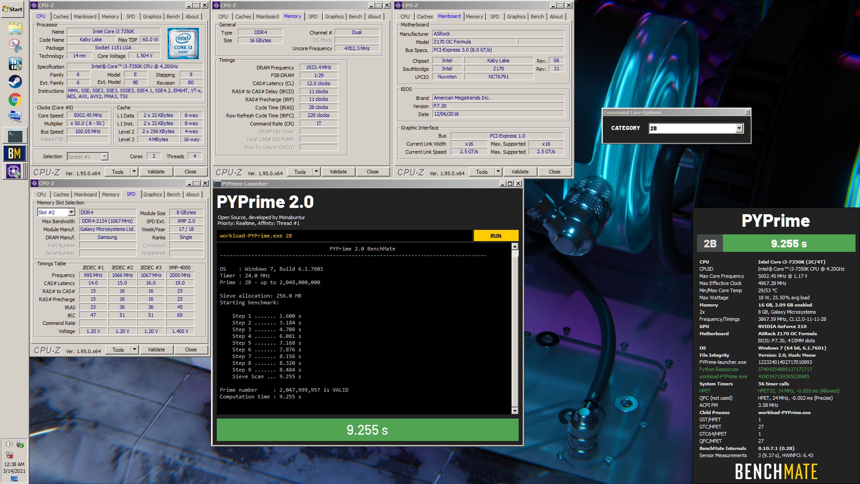
Task: Click the workload-PYPrime.exe 2B command field
Action: 344,236
